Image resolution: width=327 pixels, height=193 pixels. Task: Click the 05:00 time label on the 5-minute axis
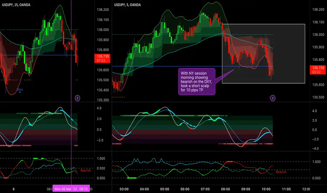coord(165,189)
